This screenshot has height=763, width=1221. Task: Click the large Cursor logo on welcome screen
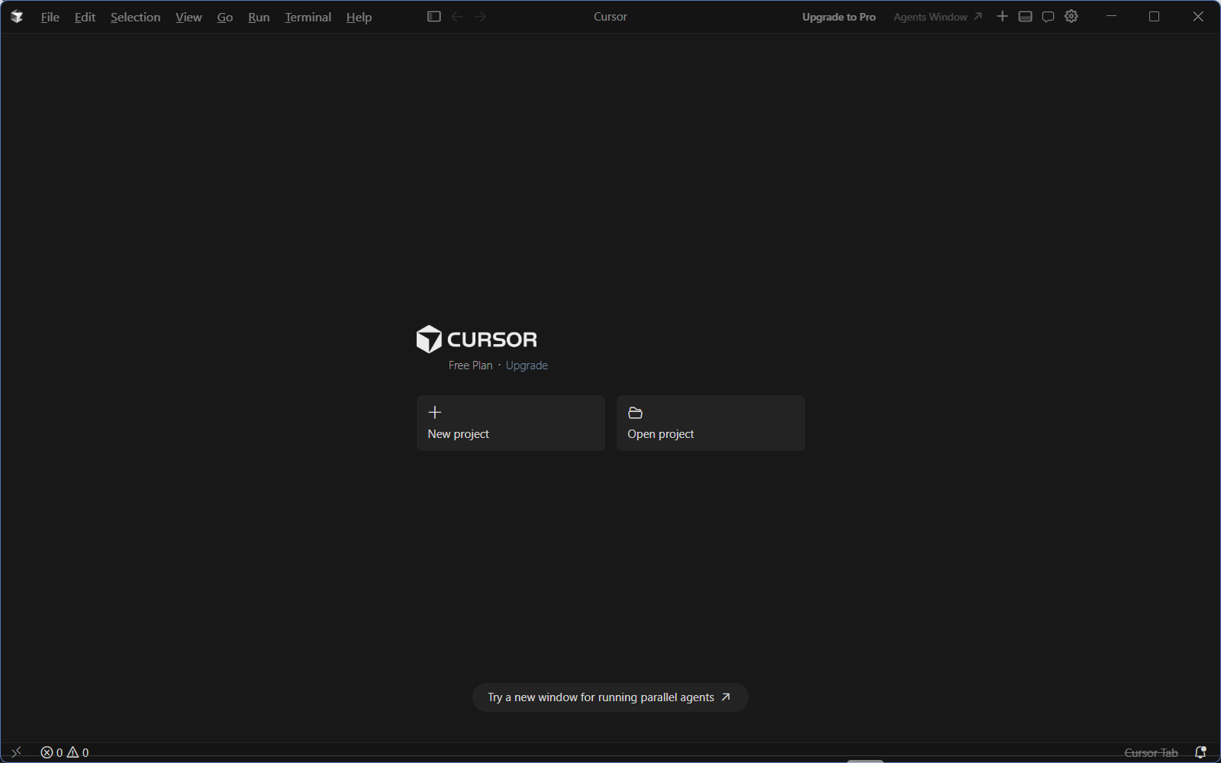tap(476, 340)
